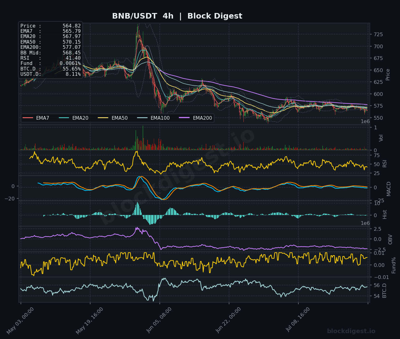Screen dimensions: 400x339
Task: Click the 'RSI' axis label
Action: point(385,164)
